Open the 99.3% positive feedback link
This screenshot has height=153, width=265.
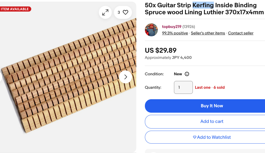[x=175, y=33]
